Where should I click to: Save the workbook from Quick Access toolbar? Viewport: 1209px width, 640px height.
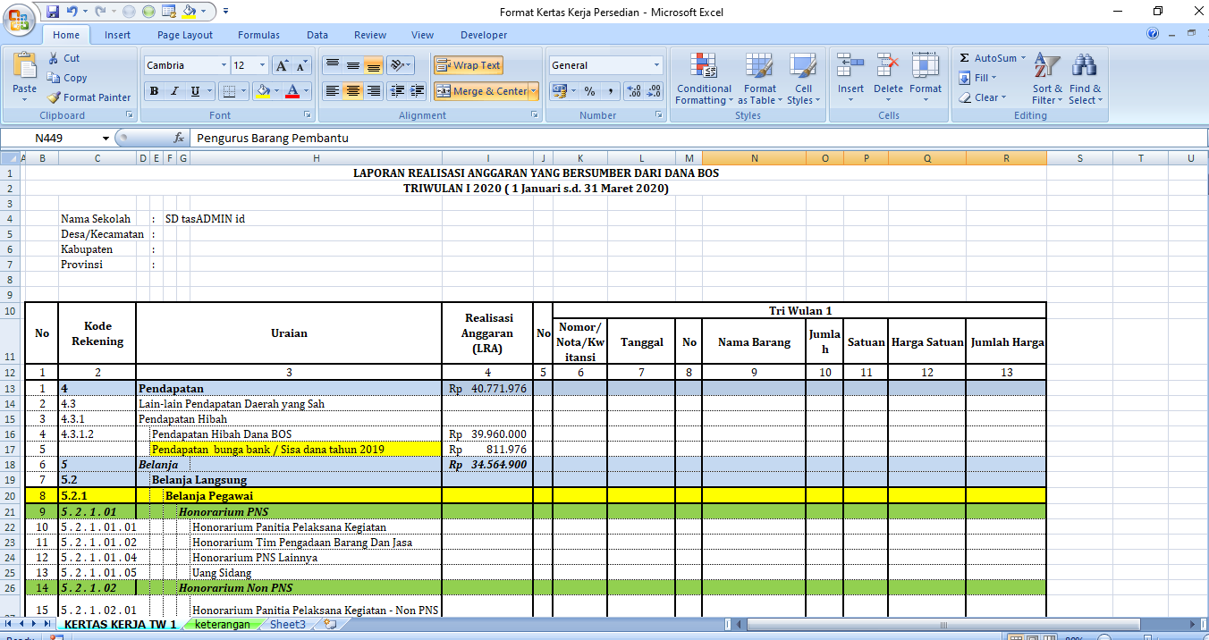52,12
